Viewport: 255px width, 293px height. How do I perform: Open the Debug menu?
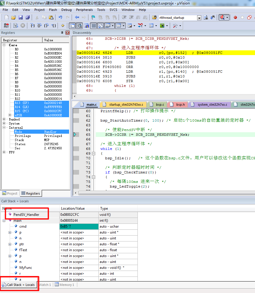66,10
